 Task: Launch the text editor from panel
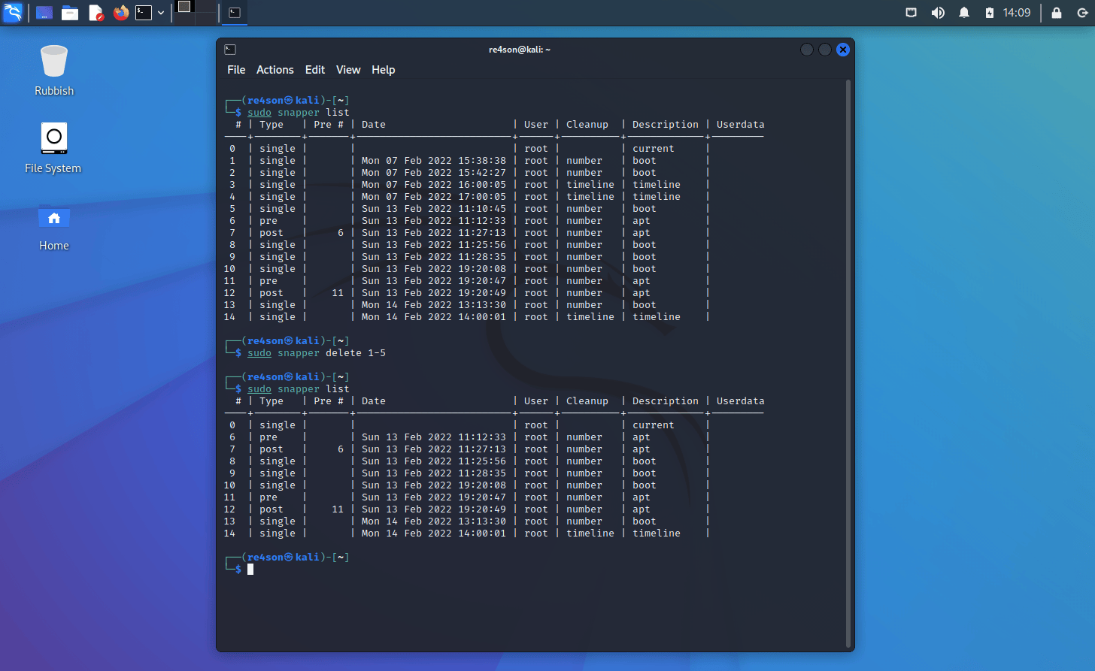(96, 13)
